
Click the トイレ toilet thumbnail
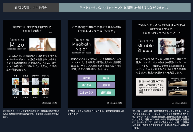click(x=36, y=91)
